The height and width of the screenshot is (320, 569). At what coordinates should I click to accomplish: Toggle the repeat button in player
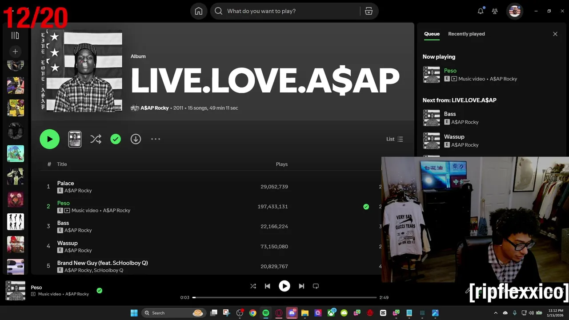[316, 286]
